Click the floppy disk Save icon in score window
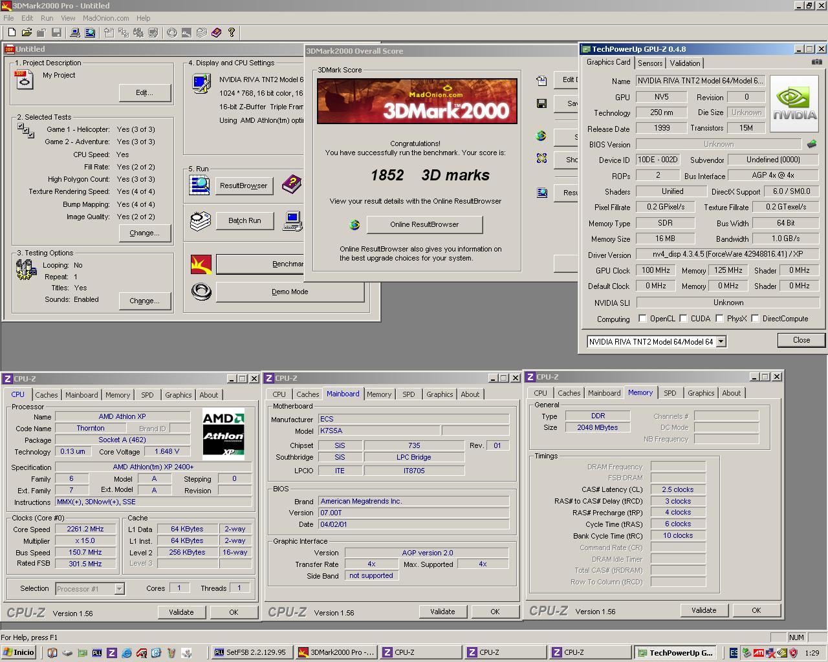The image size is (828, 662). (x=541, y=103)
